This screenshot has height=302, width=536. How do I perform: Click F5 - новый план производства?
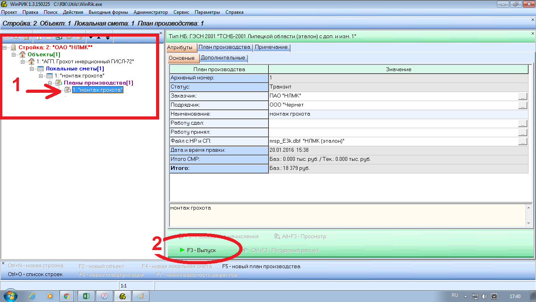261,266
